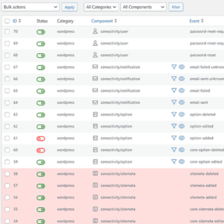Viewport: 224px width, 224px height.
Task: Disable status toggle for ID 64
Action: [41, 103]
